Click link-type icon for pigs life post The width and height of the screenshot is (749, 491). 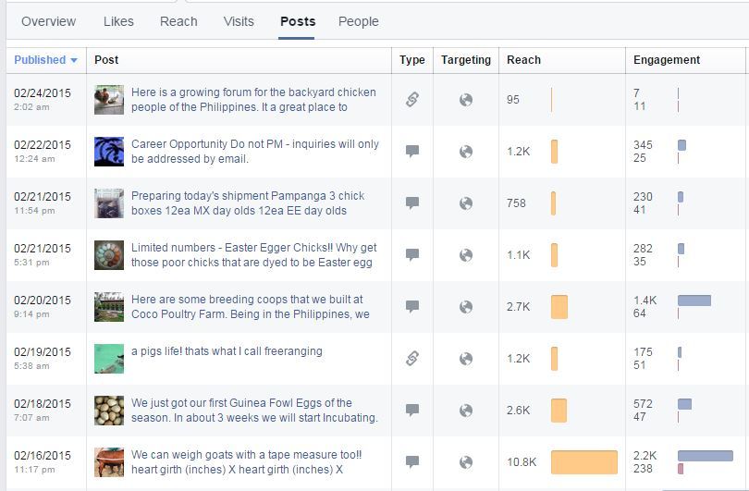click(x=412, y=358)
